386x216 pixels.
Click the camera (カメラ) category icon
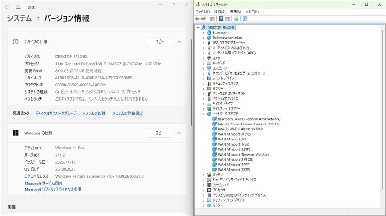click(x=209, y=58)
